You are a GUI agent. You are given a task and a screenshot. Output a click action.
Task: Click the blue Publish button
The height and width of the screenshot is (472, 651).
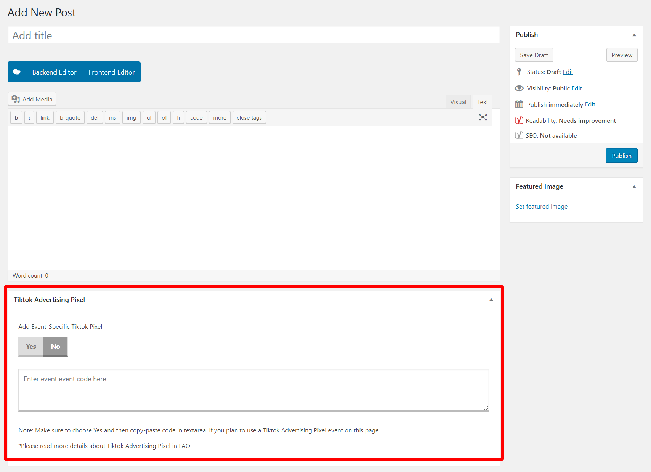tap(621, 156)
